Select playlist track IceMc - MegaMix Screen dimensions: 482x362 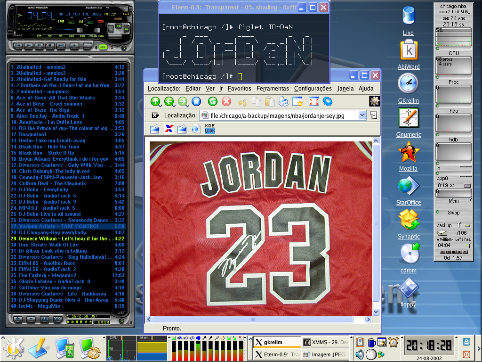point(67,306)
